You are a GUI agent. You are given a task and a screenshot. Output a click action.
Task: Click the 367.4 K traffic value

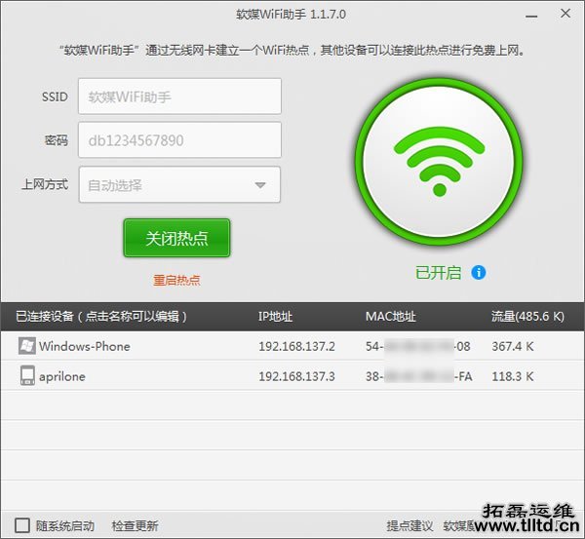click(x=513, y=347)
